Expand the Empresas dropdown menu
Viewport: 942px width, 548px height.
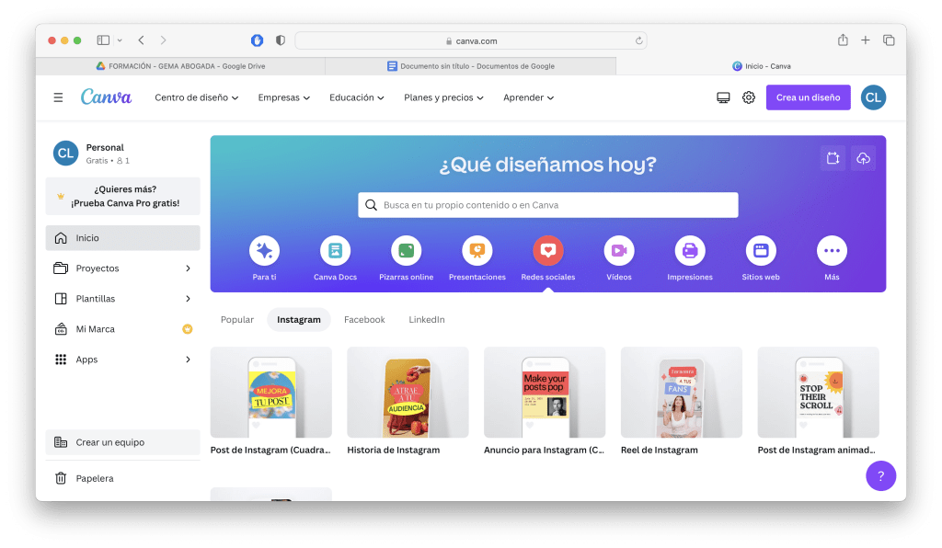coord(283,97)
